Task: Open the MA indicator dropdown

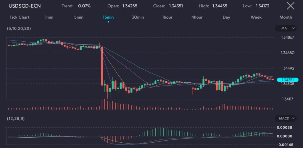Action: click(x=286, y=28)
